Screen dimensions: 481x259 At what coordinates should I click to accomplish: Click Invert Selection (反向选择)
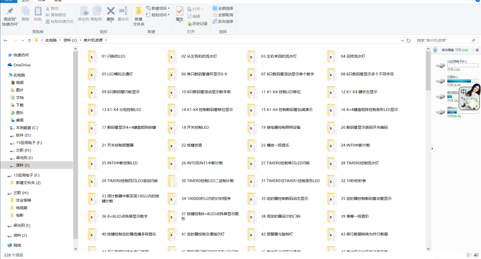(223, 21)
